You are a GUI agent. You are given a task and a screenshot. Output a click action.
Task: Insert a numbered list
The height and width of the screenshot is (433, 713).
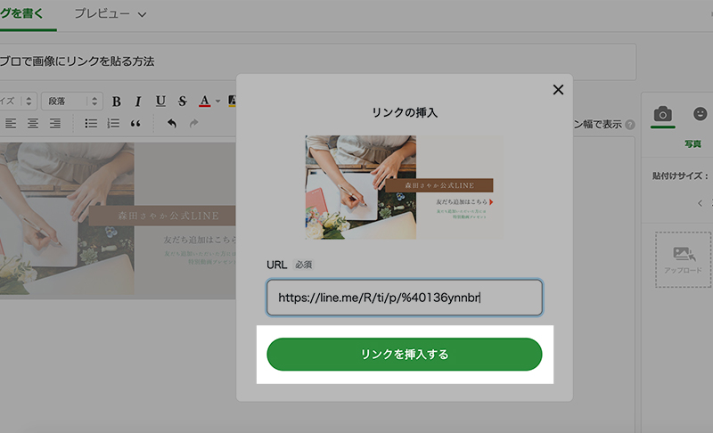point(113,123)
